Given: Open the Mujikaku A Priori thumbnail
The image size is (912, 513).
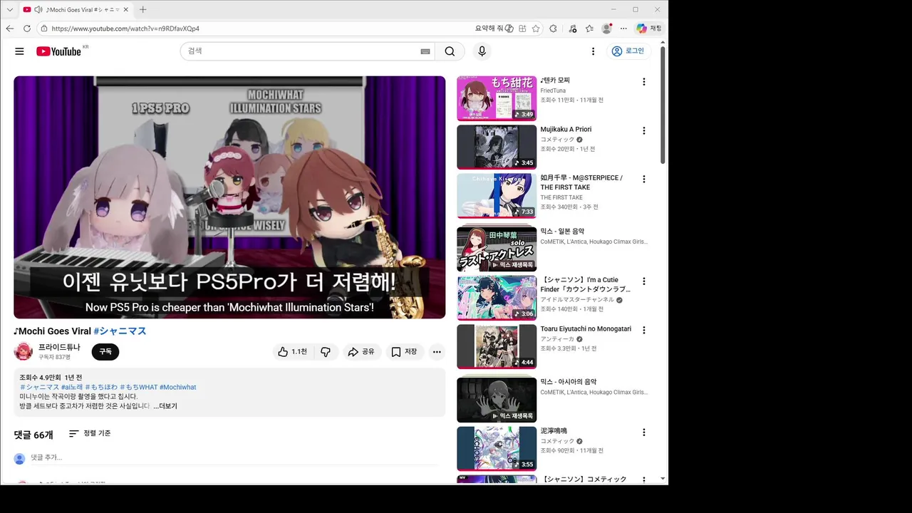Looking at the screenshot, I should click(497, 147).
